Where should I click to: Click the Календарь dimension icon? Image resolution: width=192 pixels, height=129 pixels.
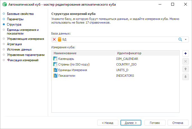pyautogui.click(x=55, y=59)
